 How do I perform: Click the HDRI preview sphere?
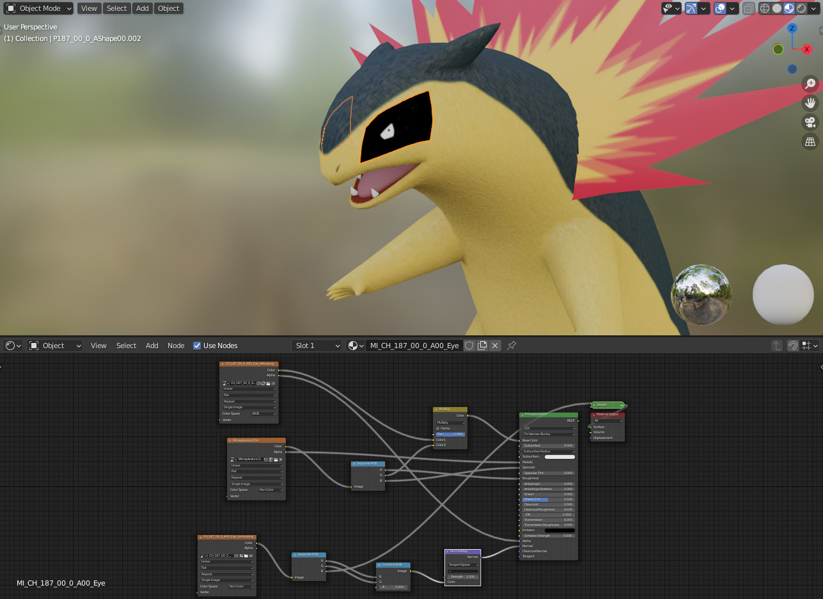[701, 294]
